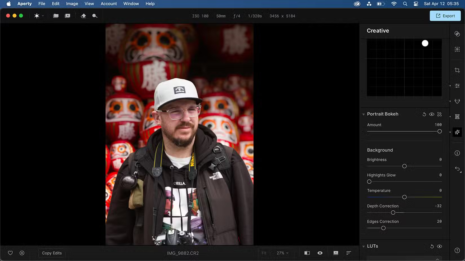Image resolution: width=465 pixels, height=261 pixels.
Task: Click the revert edits arrow icon
Action: coord(457,169)
